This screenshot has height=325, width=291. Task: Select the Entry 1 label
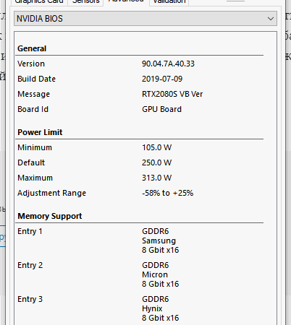click(30, 231)
